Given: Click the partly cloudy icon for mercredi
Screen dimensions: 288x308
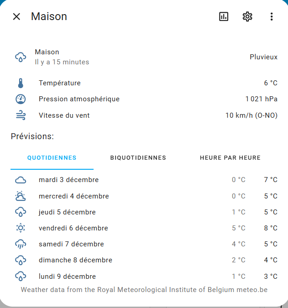Looking at the screenshot, I should click(21, 196).
